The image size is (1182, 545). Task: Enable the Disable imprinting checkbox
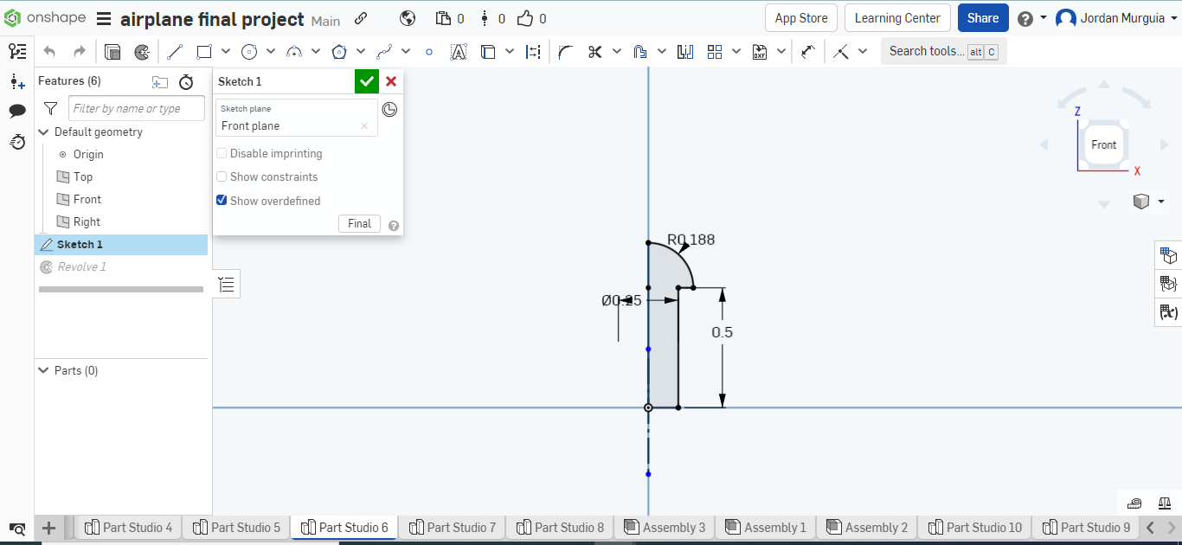[x=222, y=152]
